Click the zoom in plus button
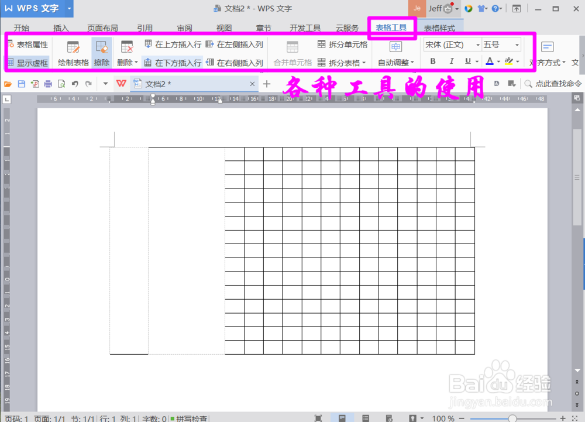 (x=563, y=418)
